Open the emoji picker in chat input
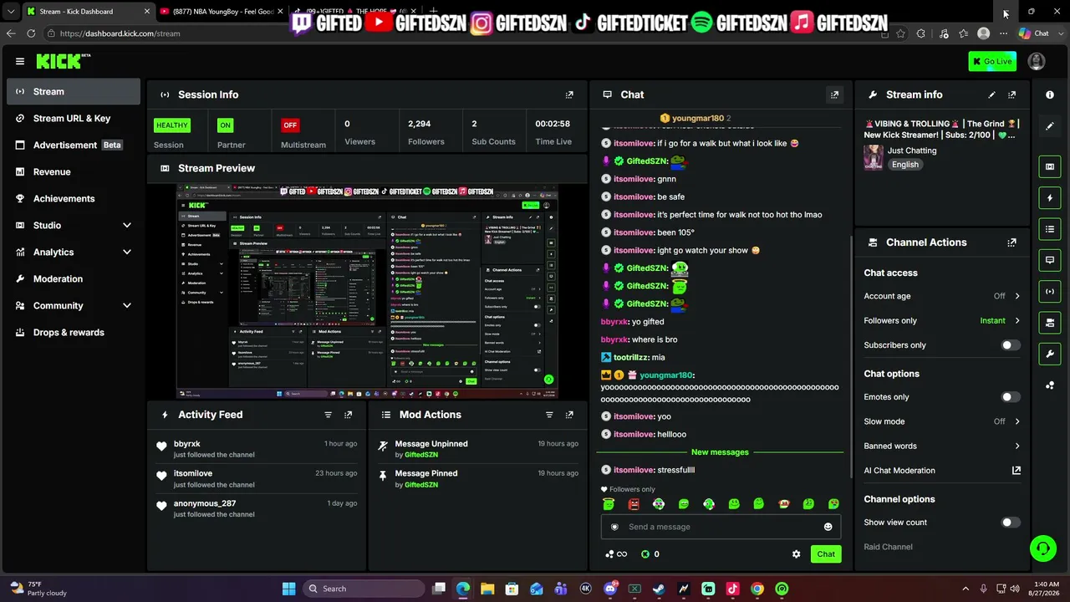The image size is (1070, 602). tap(828, 527)
